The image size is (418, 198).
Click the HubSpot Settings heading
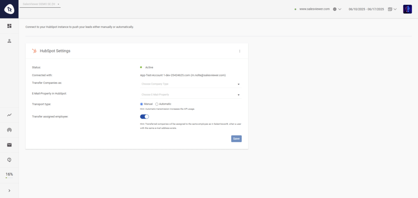click(55, 51)
